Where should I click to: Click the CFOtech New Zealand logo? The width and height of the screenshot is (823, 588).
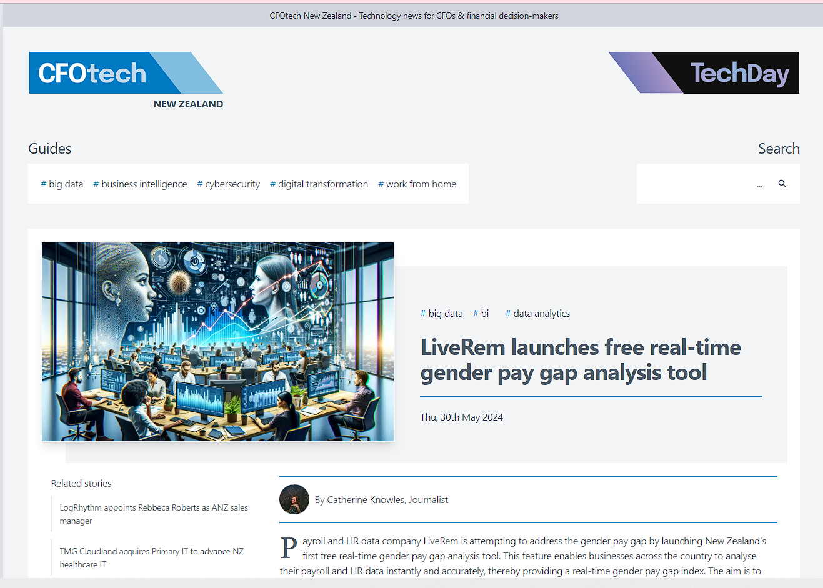click(125, 73)
